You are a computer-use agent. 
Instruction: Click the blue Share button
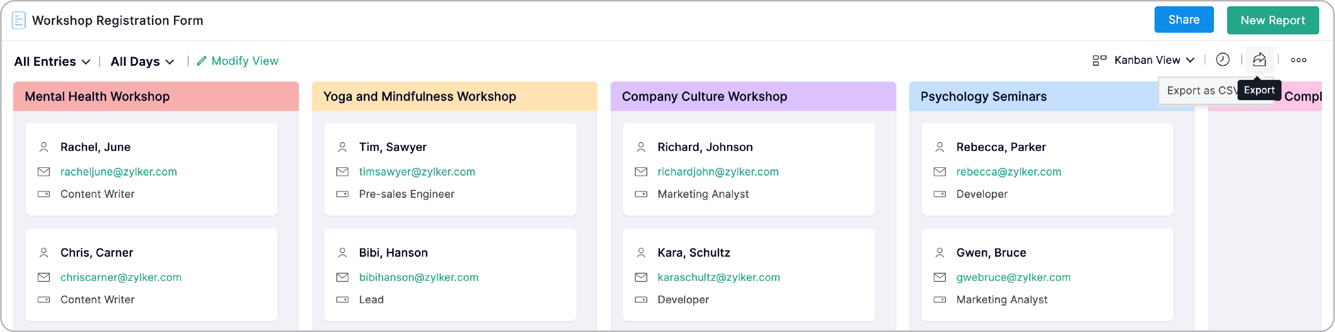coord(1184,20)
